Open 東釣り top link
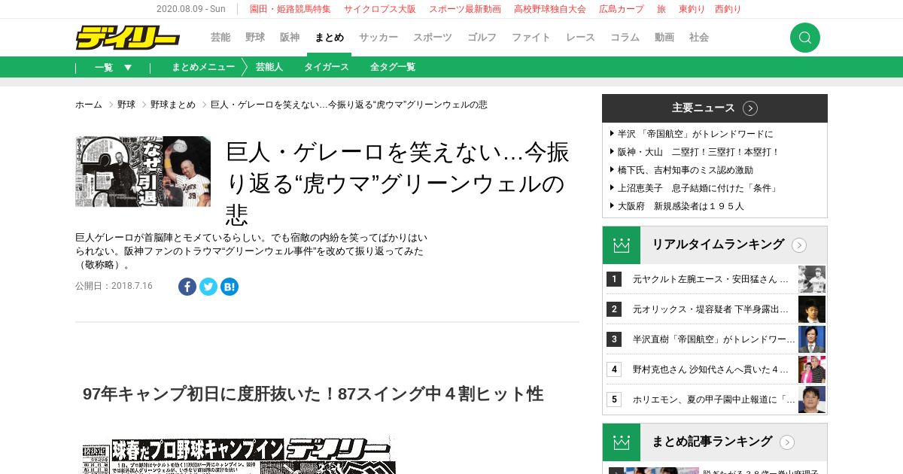Screen dimensions: 903x474 coord(692,9)
